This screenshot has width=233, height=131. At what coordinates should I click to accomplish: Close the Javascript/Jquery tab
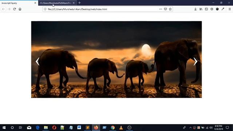(x=35, y=3)
